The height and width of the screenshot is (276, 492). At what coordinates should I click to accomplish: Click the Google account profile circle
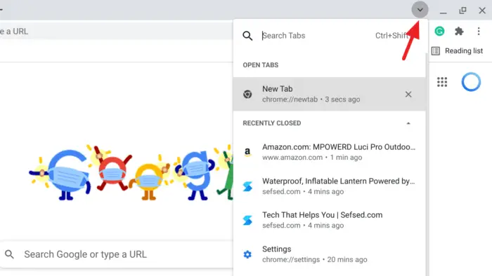471,82
